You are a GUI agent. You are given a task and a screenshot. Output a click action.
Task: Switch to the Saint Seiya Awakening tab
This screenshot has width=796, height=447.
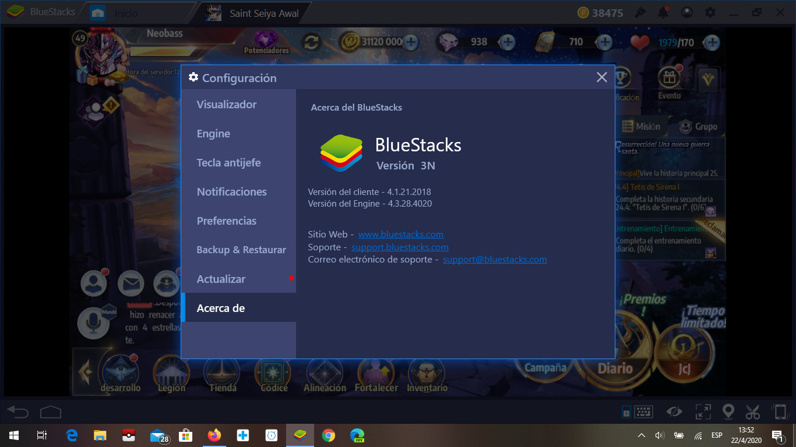click(x=253, y=13)
